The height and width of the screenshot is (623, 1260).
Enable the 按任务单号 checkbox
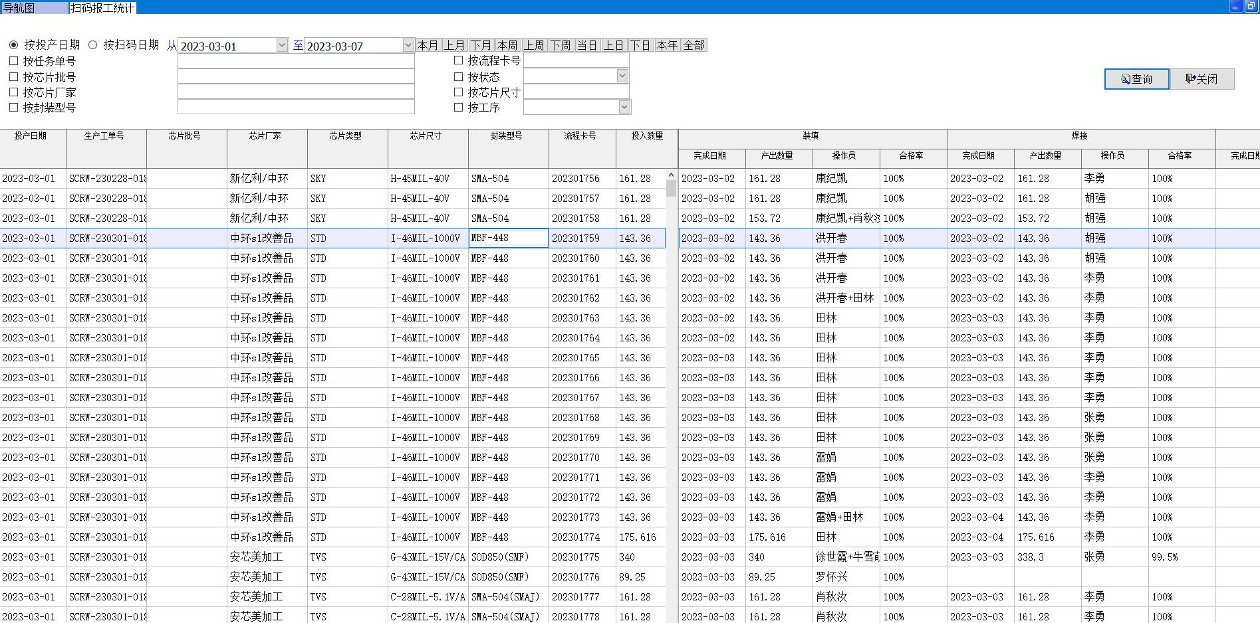click(14, 61)
